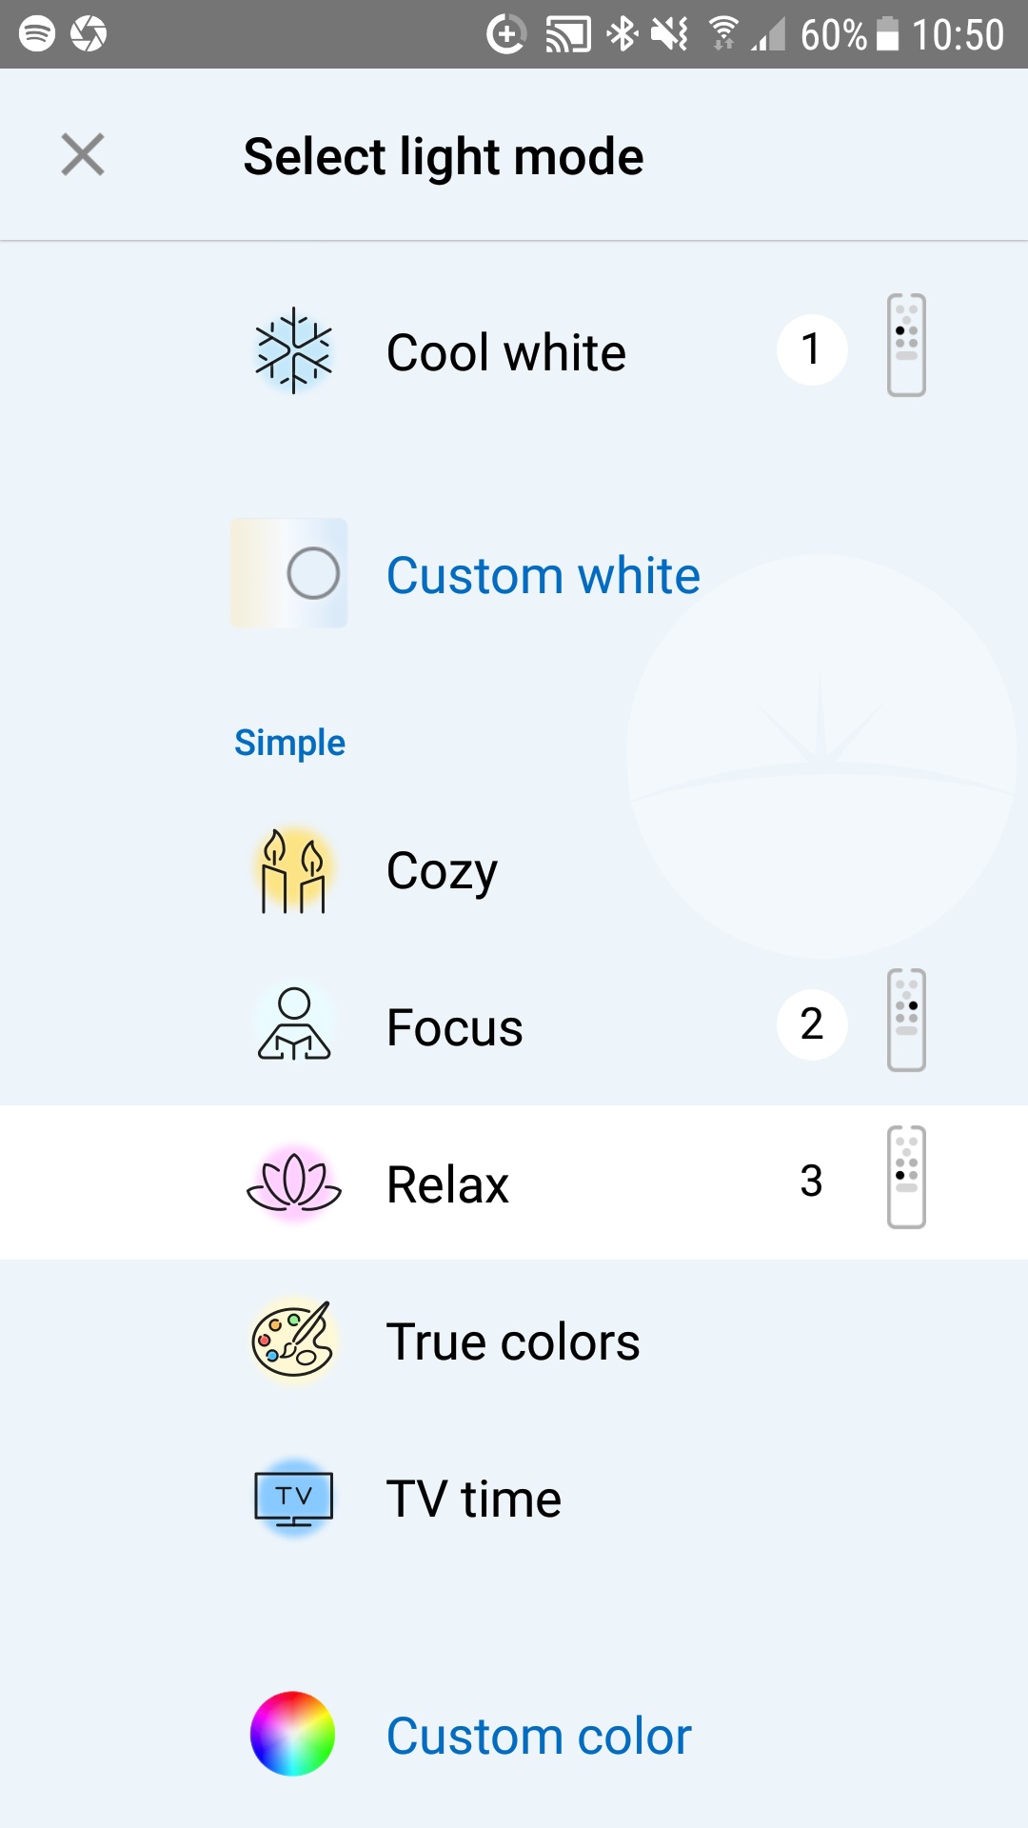Image resolution: width=1028 pixels, height=1828 pixels.
Task: Click the remote control icon next to Focus
Action: click(x=904, y=1021)
